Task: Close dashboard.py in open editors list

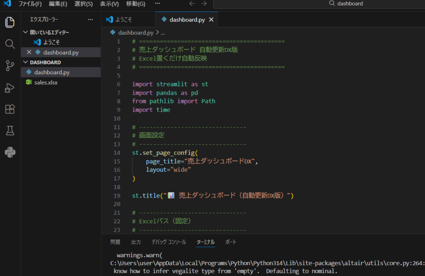Action: [x=29, y=52]
